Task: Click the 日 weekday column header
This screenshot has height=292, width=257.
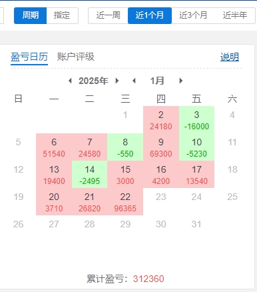Action: (18, 99)
